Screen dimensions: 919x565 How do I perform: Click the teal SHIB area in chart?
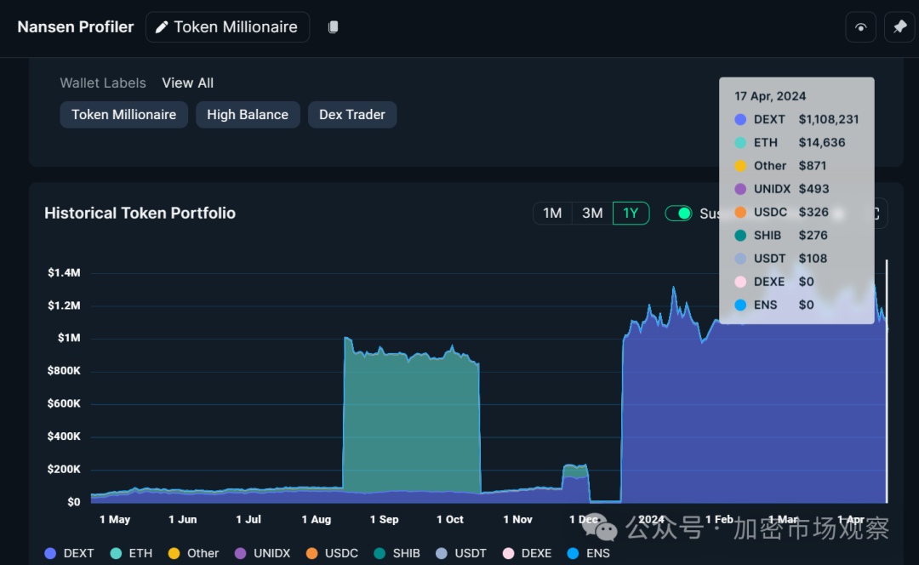coord(410,425)
